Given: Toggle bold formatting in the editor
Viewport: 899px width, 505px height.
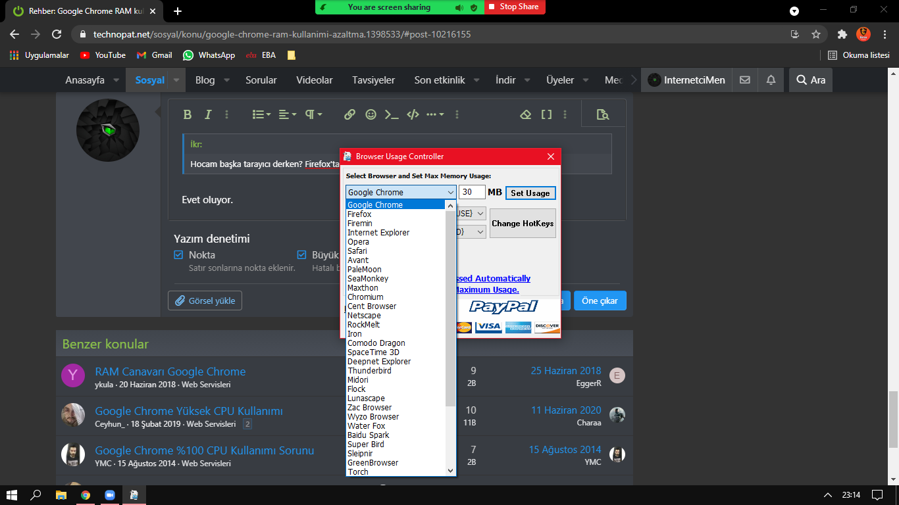Looking at the screenshot, I should [x=188, y=114].
